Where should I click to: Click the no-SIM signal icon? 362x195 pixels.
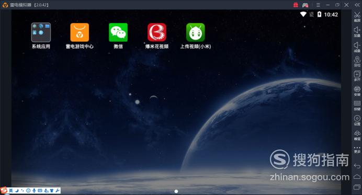click(311, 14)
